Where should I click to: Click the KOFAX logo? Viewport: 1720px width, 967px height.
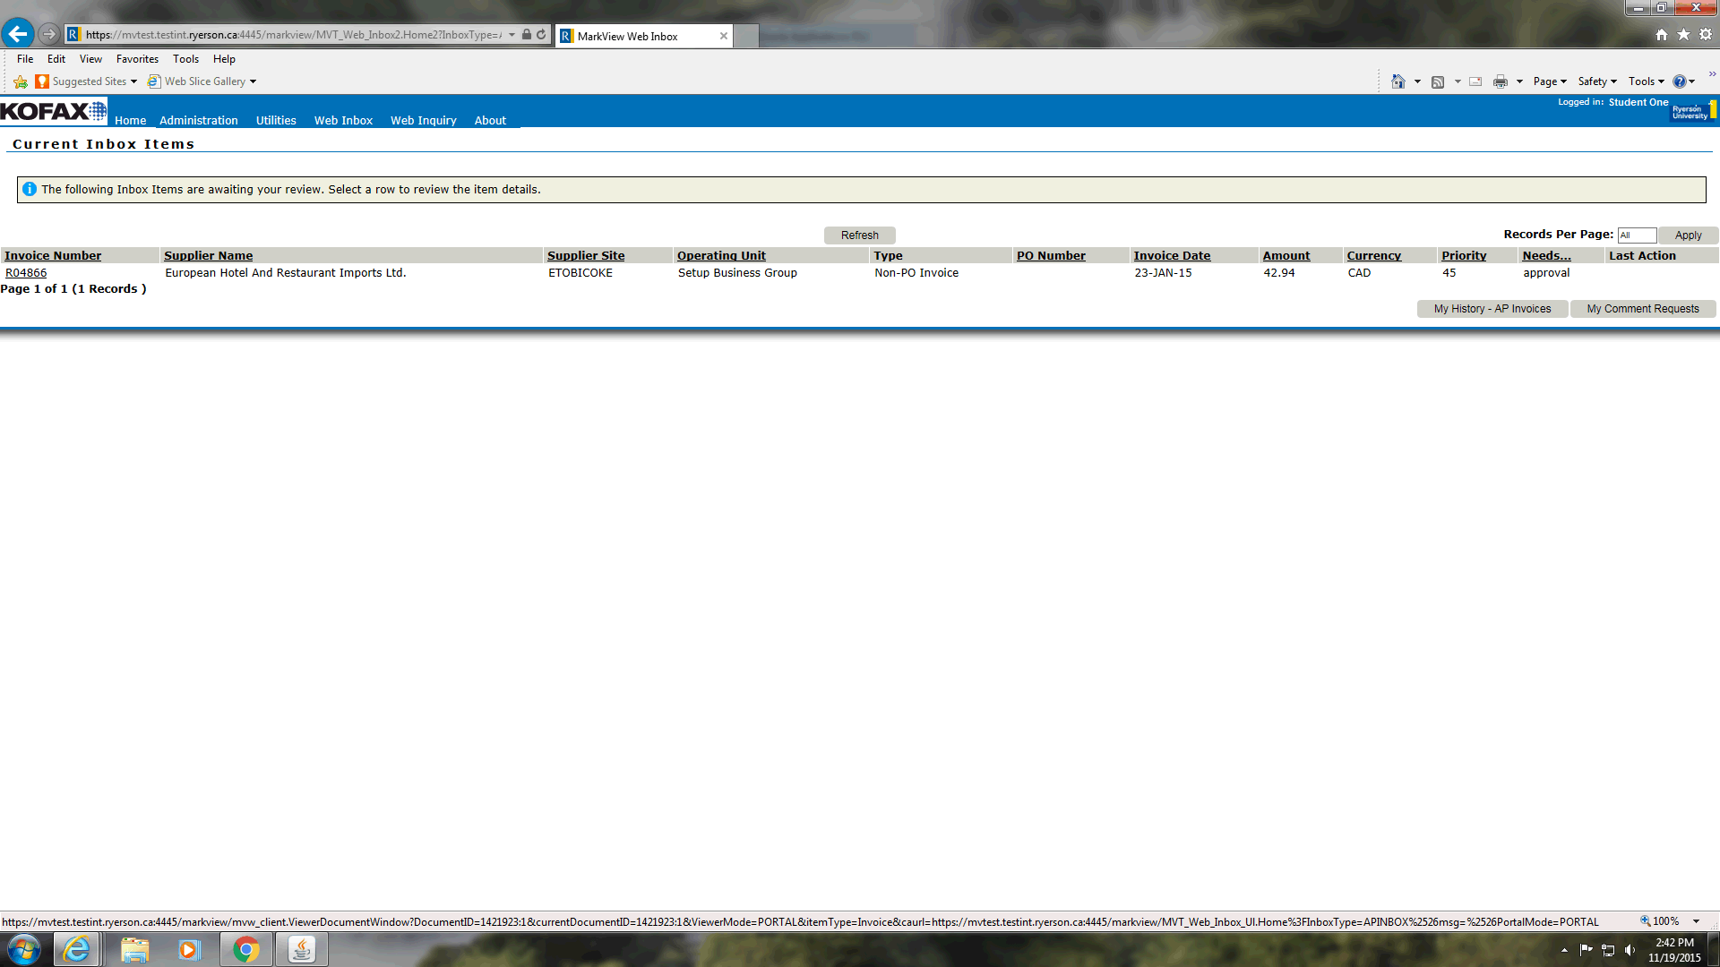[53, 112]
